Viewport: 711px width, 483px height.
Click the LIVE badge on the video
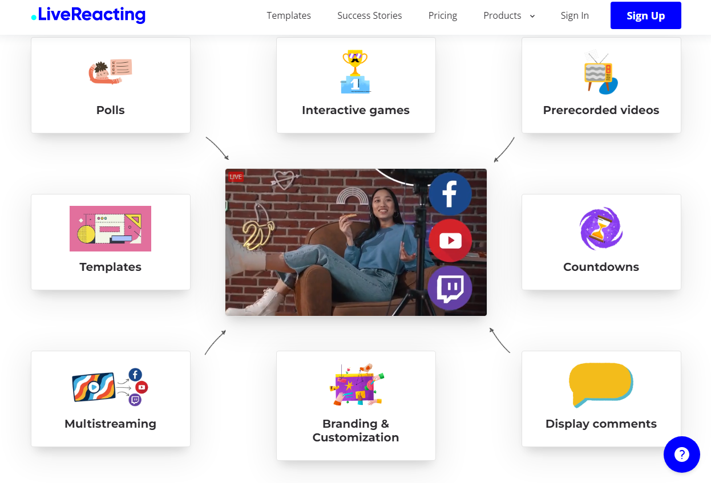pos(236,177)
